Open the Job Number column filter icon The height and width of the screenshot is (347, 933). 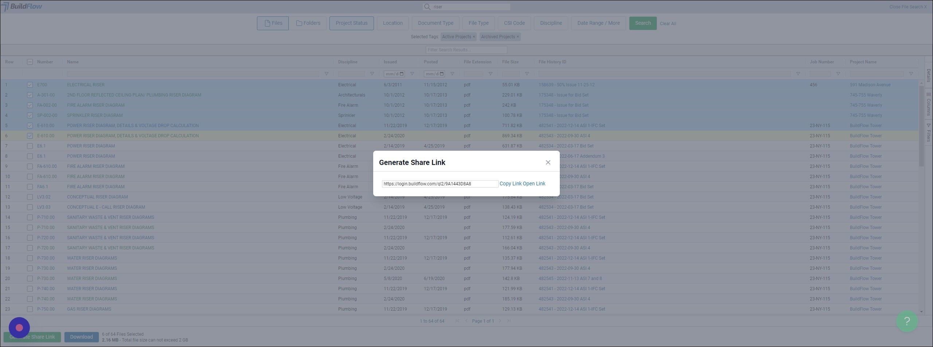[x=838, y=74]
